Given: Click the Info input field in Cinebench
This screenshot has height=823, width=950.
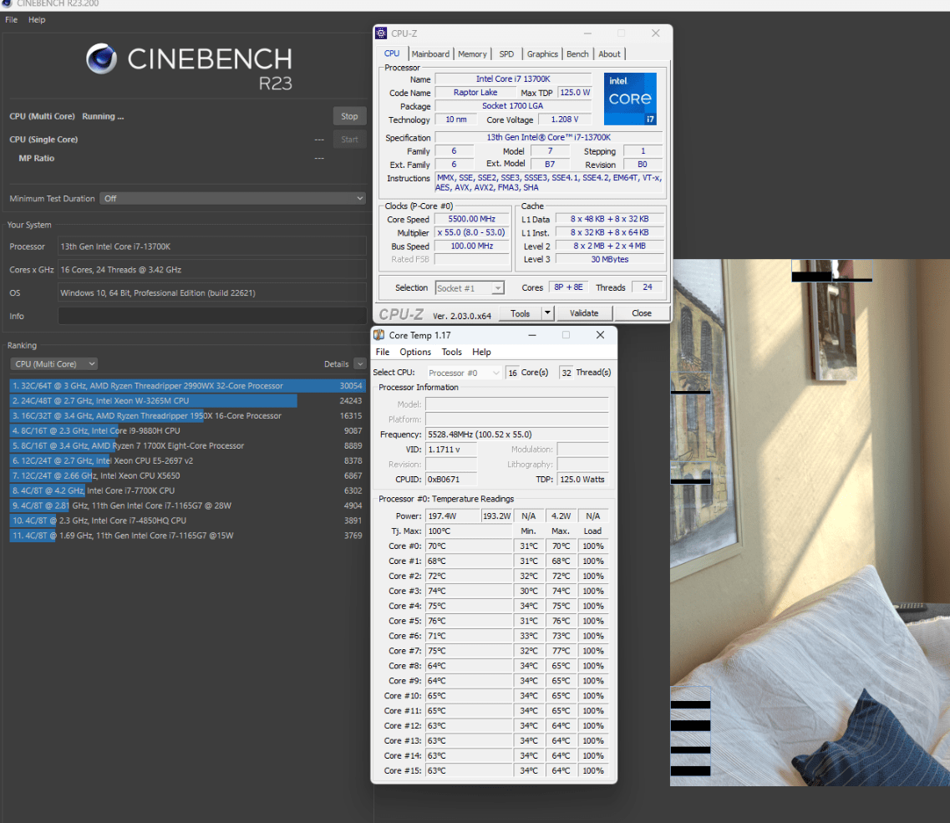Looking at the screenshot, I should pos(212,316).
